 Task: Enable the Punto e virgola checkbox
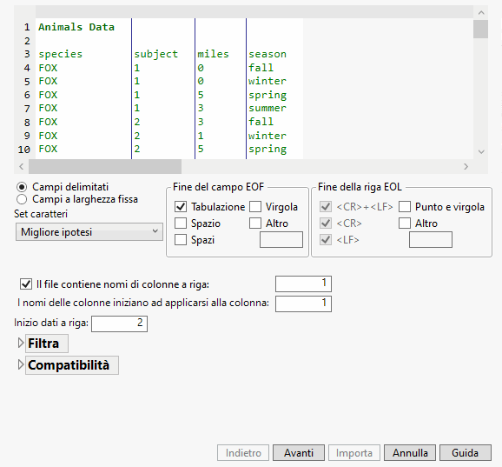[x=405, y=207]
